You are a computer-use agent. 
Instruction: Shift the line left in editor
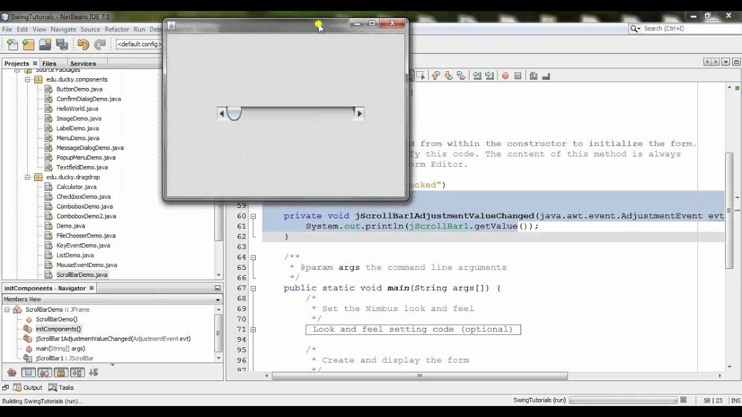(x=477, y=75)
